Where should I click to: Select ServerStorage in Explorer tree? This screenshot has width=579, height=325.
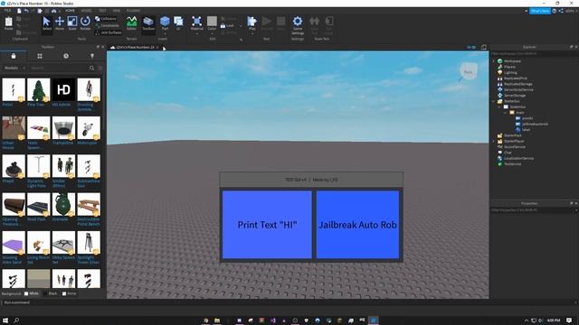click(515, 96)
